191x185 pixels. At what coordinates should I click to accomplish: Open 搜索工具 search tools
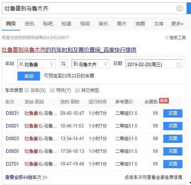click(175, 38)
